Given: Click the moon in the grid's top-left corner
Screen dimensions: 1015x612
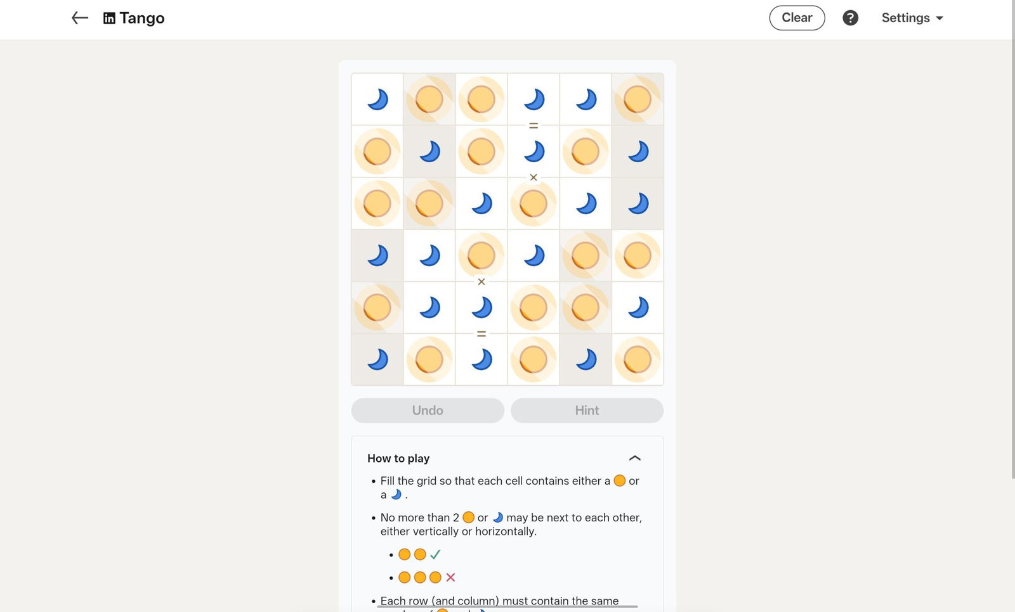Looking at the screenshot, I should click(377, 99).
